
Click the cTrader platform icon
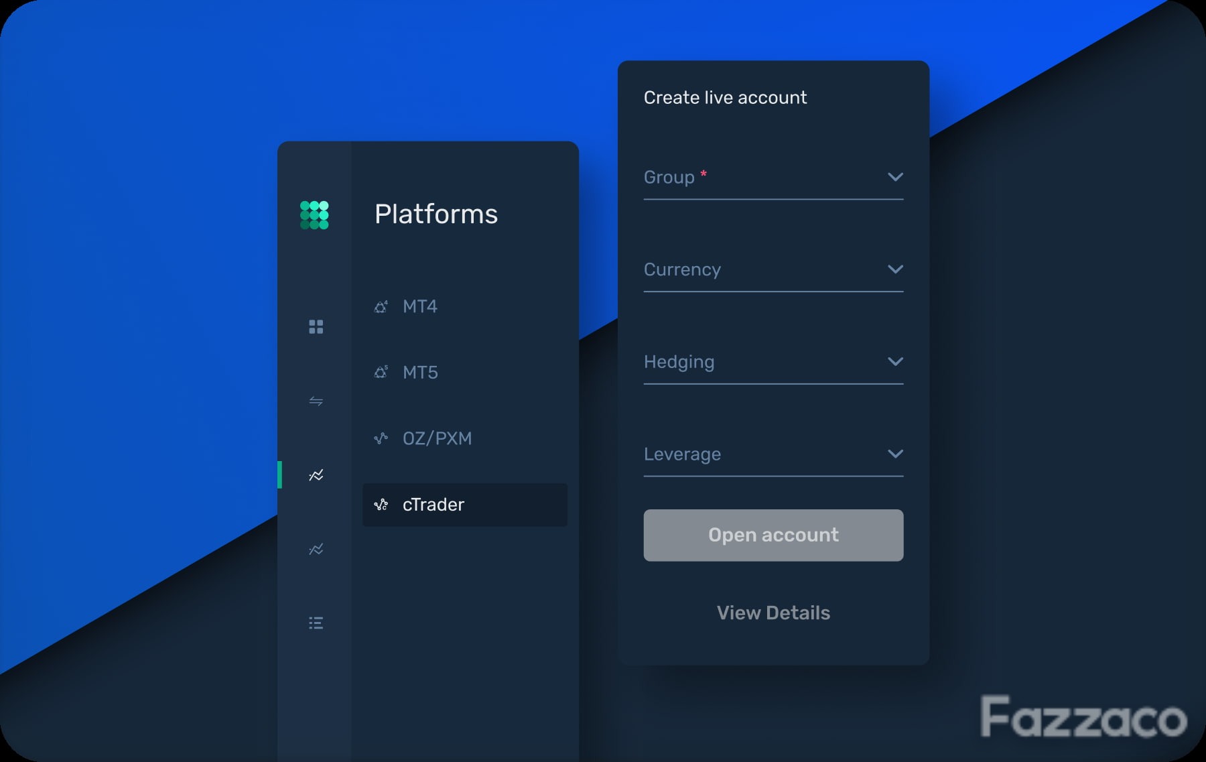click(381, 505)
